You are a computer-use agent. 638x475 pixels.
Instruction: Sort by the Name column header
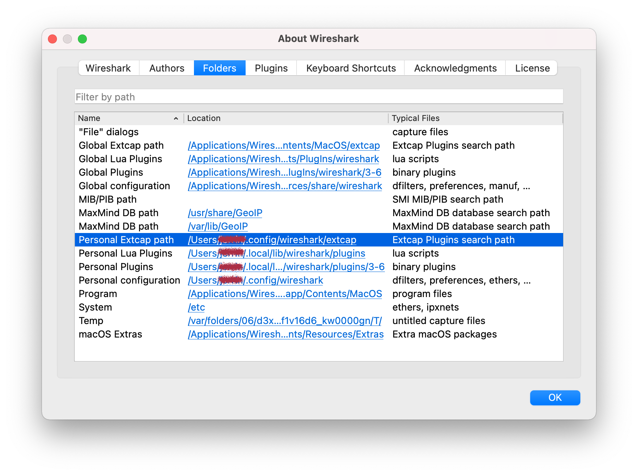point(129,118)
